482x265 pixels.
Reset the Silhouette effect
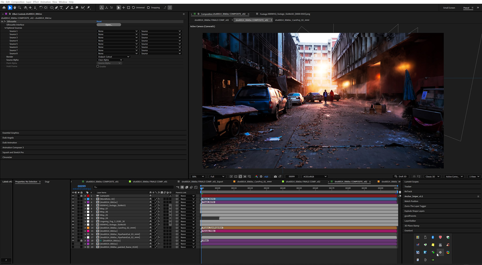(x=99, y=22)
